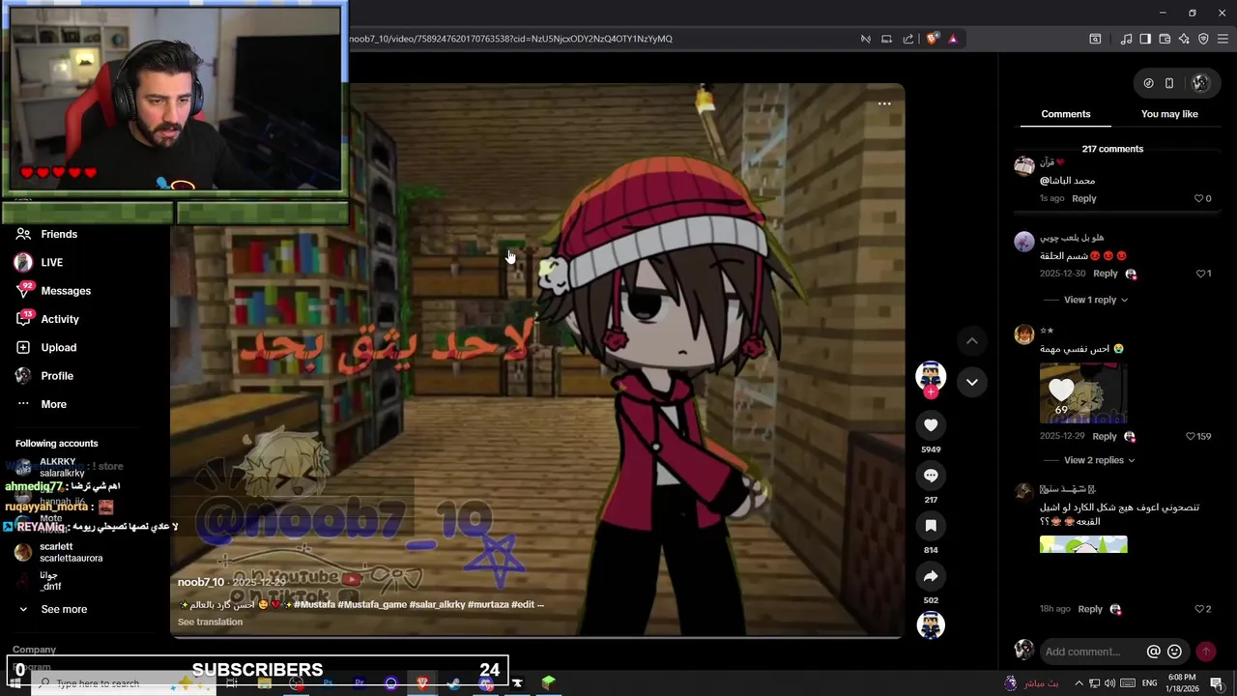The height and width of the screenshot is (696, 1237).
Task: Open Steam from the taskbar
Action: 453,683
